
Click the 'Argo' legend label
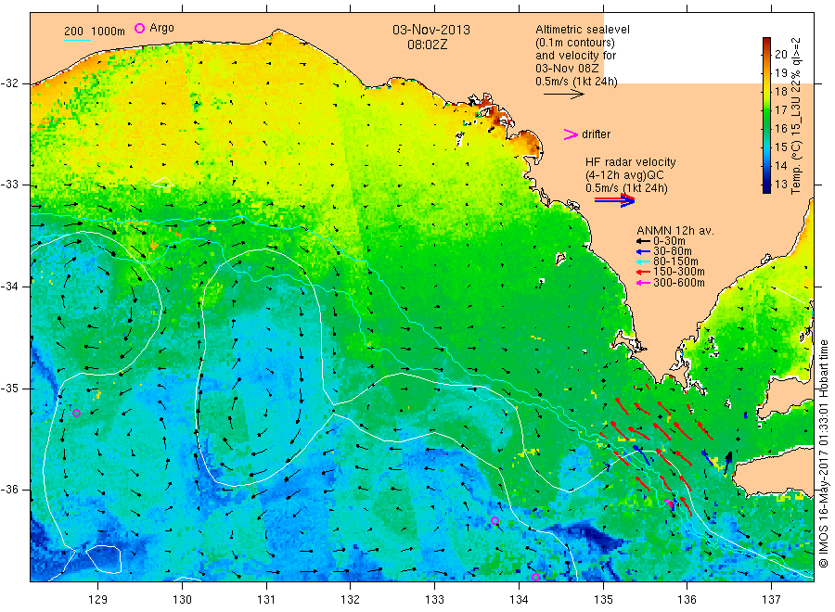pos(161,28)
